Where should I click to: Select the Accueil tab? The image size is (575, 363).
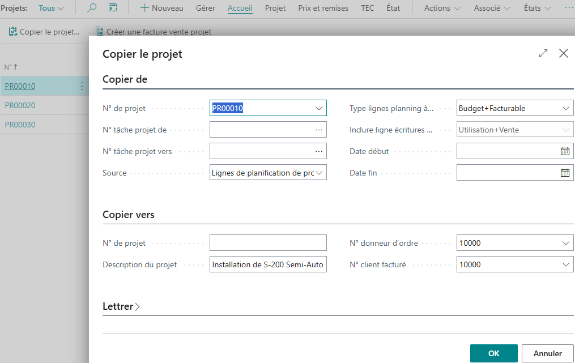click(x=240, y=8)
